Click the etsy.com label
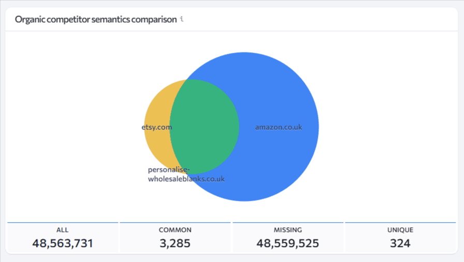 coord(157,127)
